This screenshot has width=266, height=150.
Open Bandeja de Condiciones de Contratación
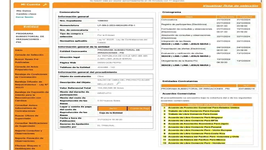click(31, 76)
